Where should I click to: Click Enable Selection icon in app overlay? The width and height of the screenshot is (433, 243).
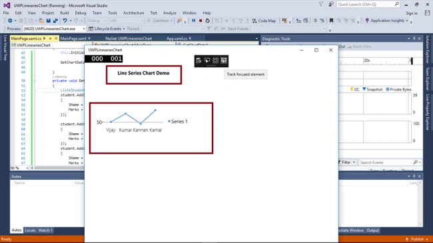[207, 61]
